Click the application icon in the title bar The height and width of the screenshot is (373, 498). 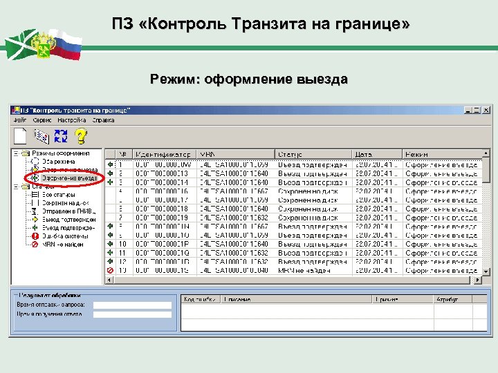click(15, 111)
